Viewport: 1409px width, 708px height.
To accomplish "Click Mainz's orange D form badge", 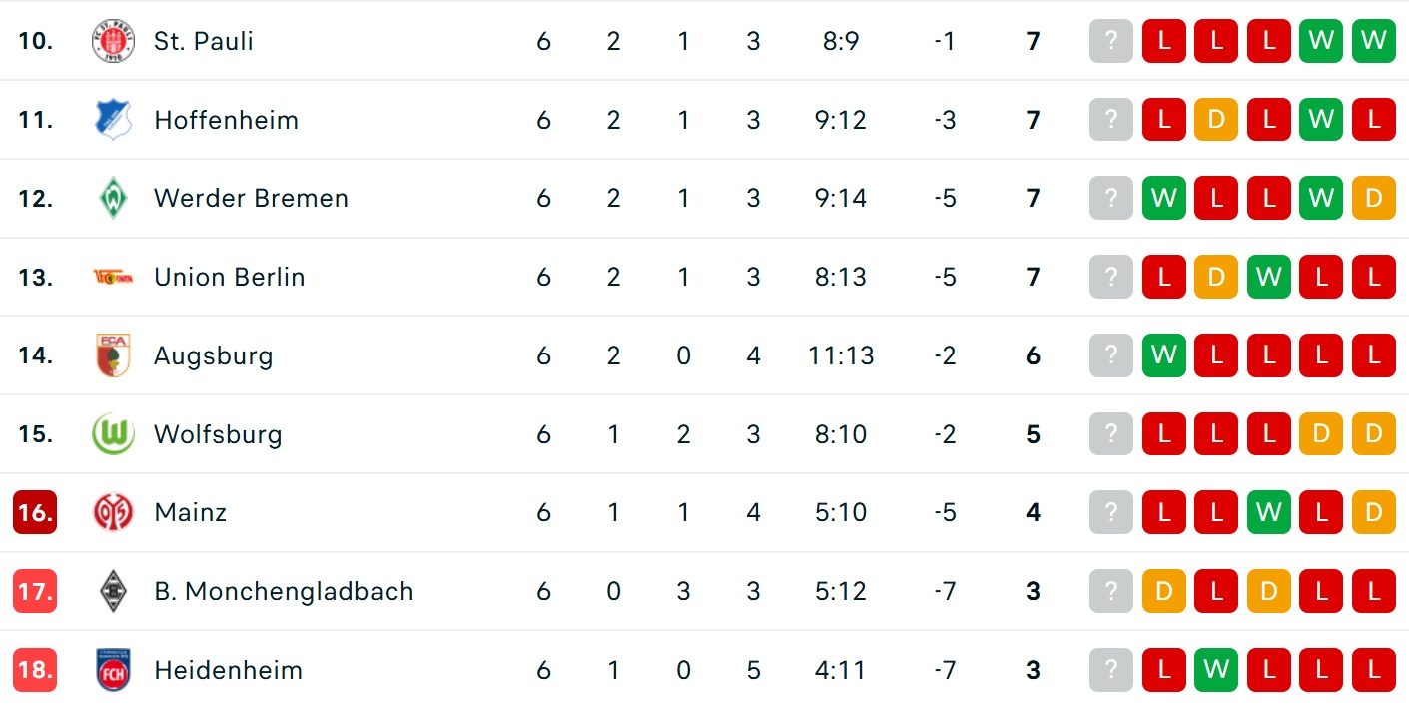I will pyautogui.click(x=1374, y=512).
